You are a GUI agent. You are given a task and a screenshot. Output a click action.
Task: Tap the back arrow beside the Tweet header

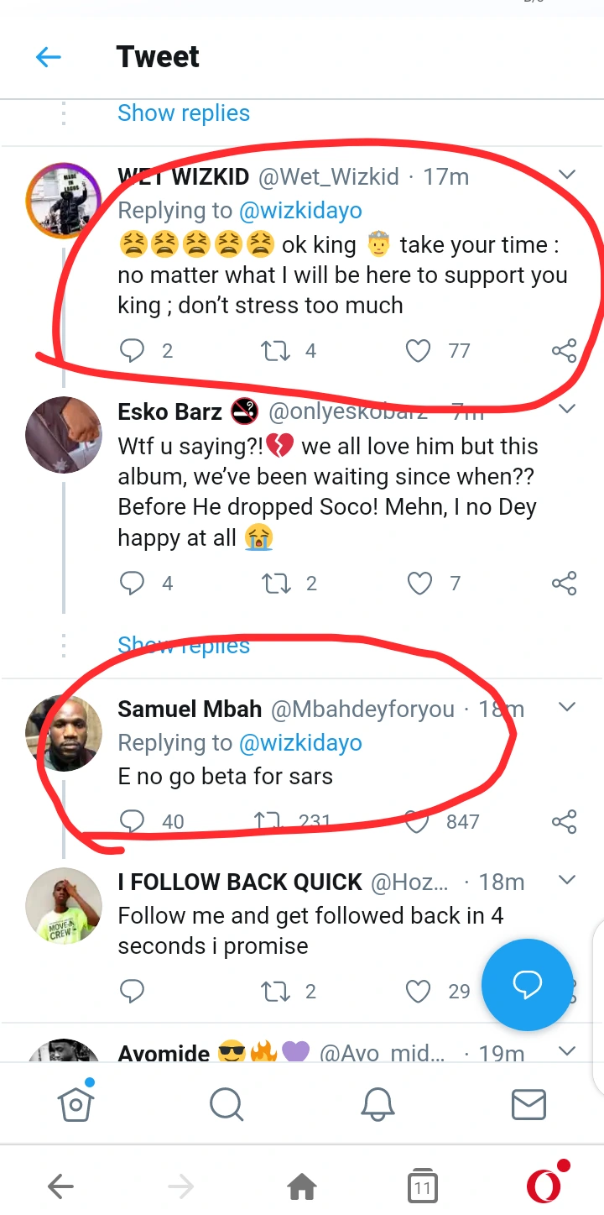pyautogui.click(x=49, y=57)
